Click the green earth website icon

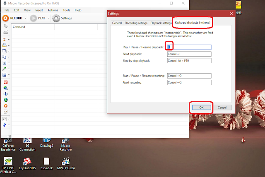click(x=5, y=100)
